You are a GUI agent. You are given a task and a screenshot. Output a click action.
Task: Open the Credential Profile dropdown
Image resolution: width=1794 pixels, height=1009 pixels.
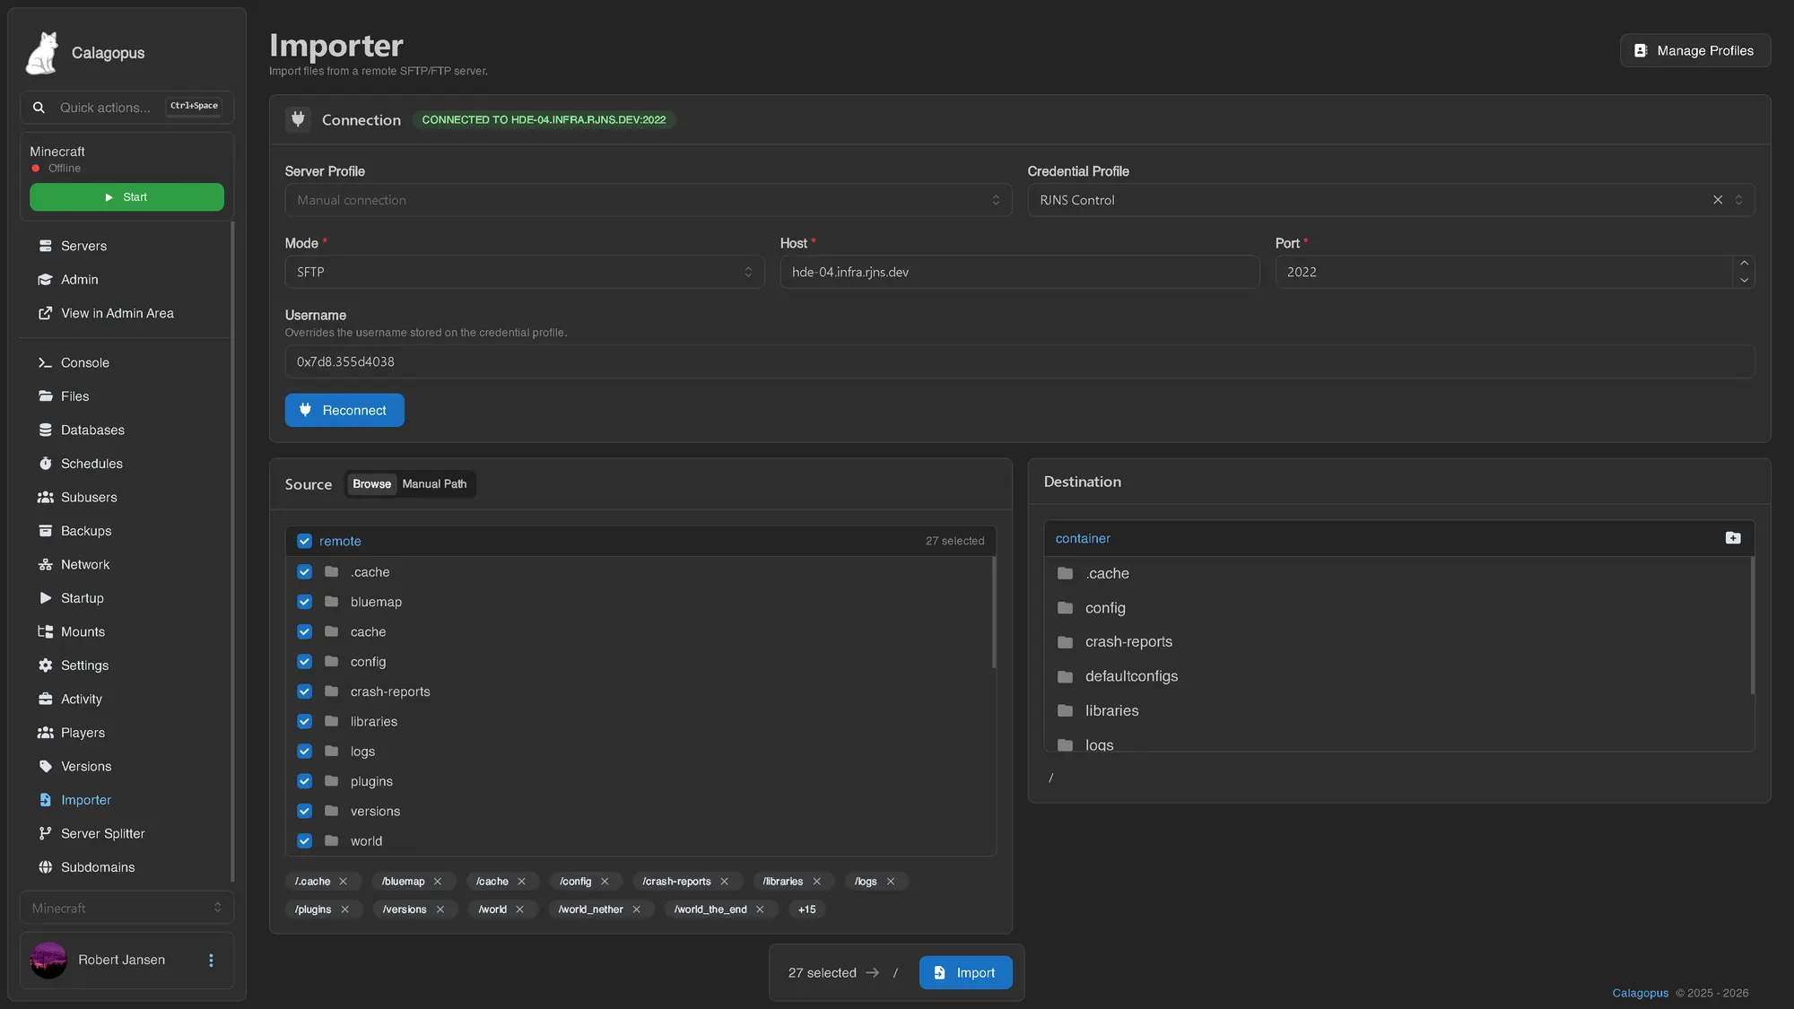pos(1390,200)
